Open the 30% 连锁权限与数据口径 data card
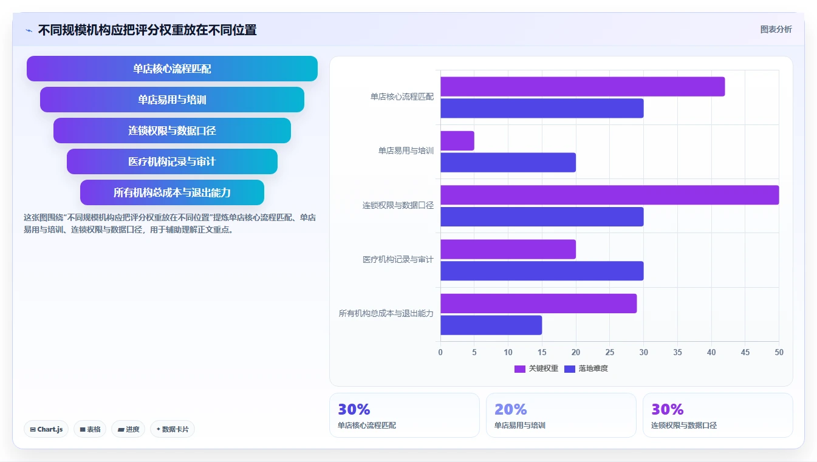 pyautogui.click(x=718, y=415)
